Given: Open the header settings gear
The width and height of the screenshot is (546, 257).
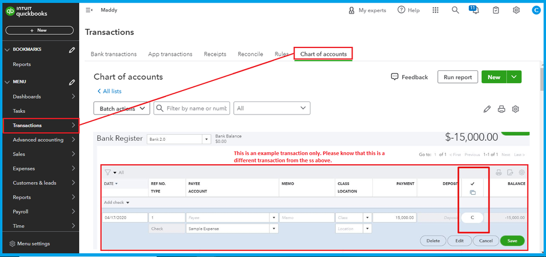Looking at the screenshot, I should pos(516,10).
